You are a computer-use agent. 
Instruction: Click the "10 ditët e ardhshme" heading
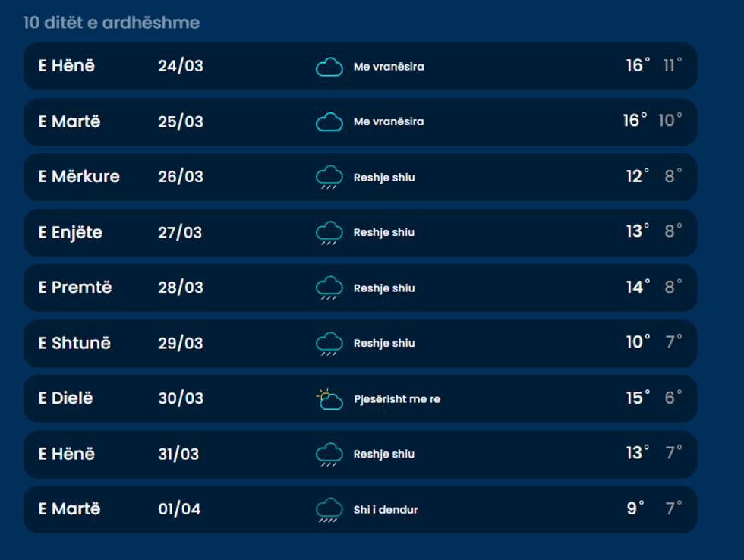pyautogui.click(x=111, y=23)
